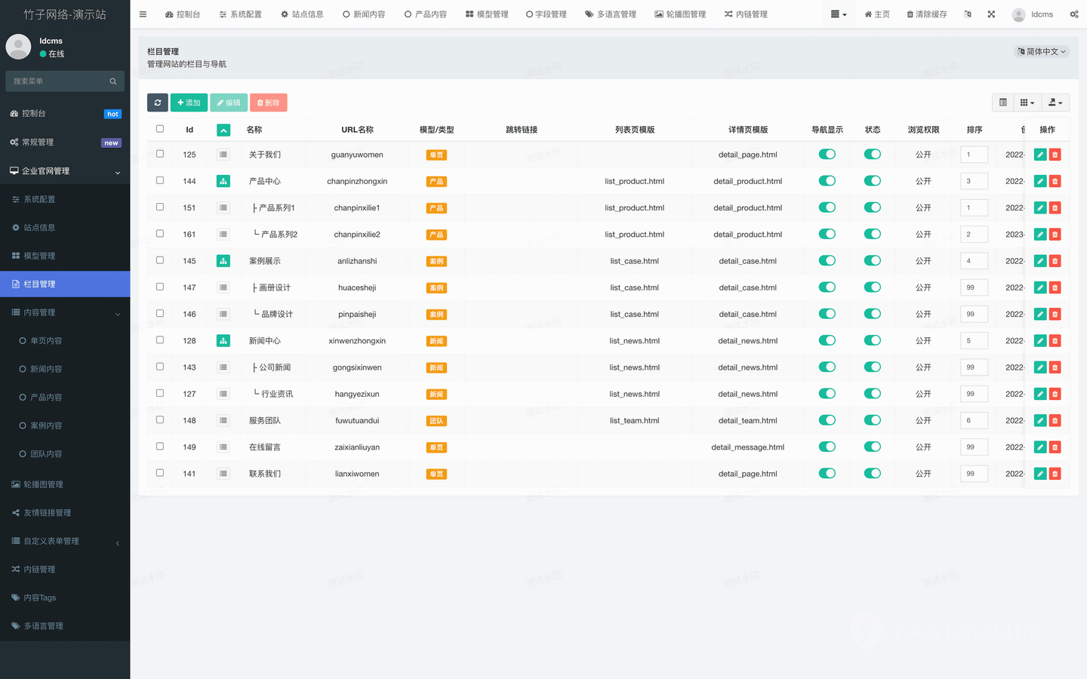Click the refresh icon button in the toolbar
This screenshot has height=679, width=1087.
[158, 103]
